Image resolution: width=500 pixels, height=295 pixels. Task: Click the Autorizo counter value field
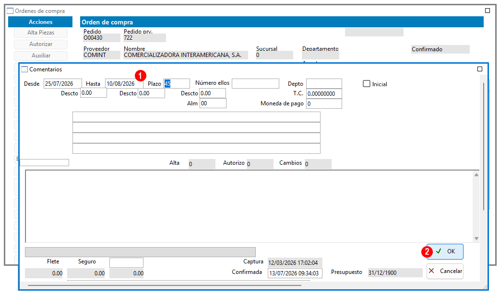click(x=260, y=164)
